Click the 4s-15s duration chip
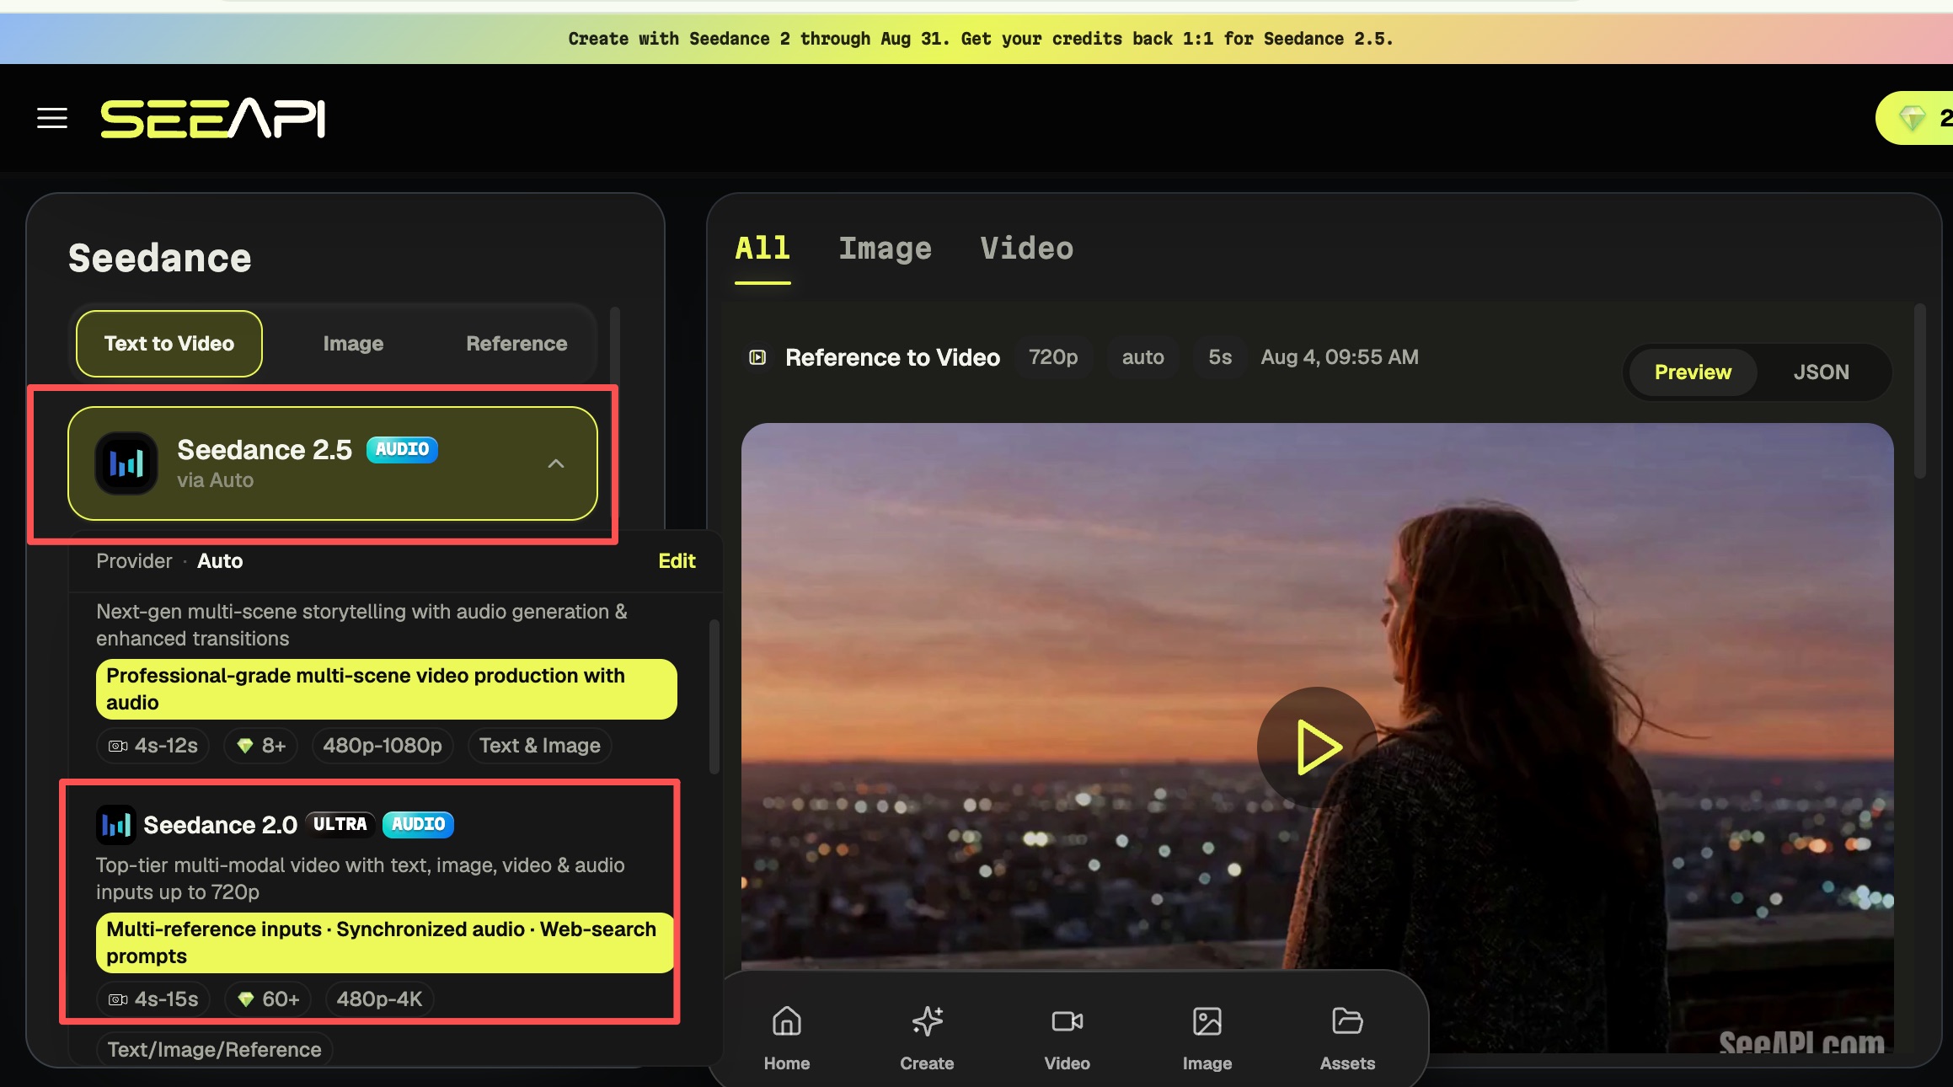This screenshot has width=1953, height=1087. coord(153,999)
